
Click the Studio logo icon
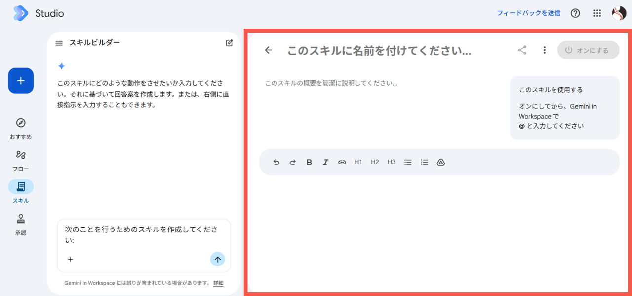point(20,13)
